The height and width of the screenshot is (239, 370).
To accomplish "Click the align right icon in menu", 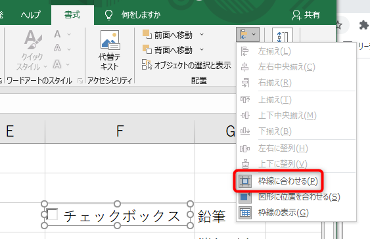I will pos(245,83).
